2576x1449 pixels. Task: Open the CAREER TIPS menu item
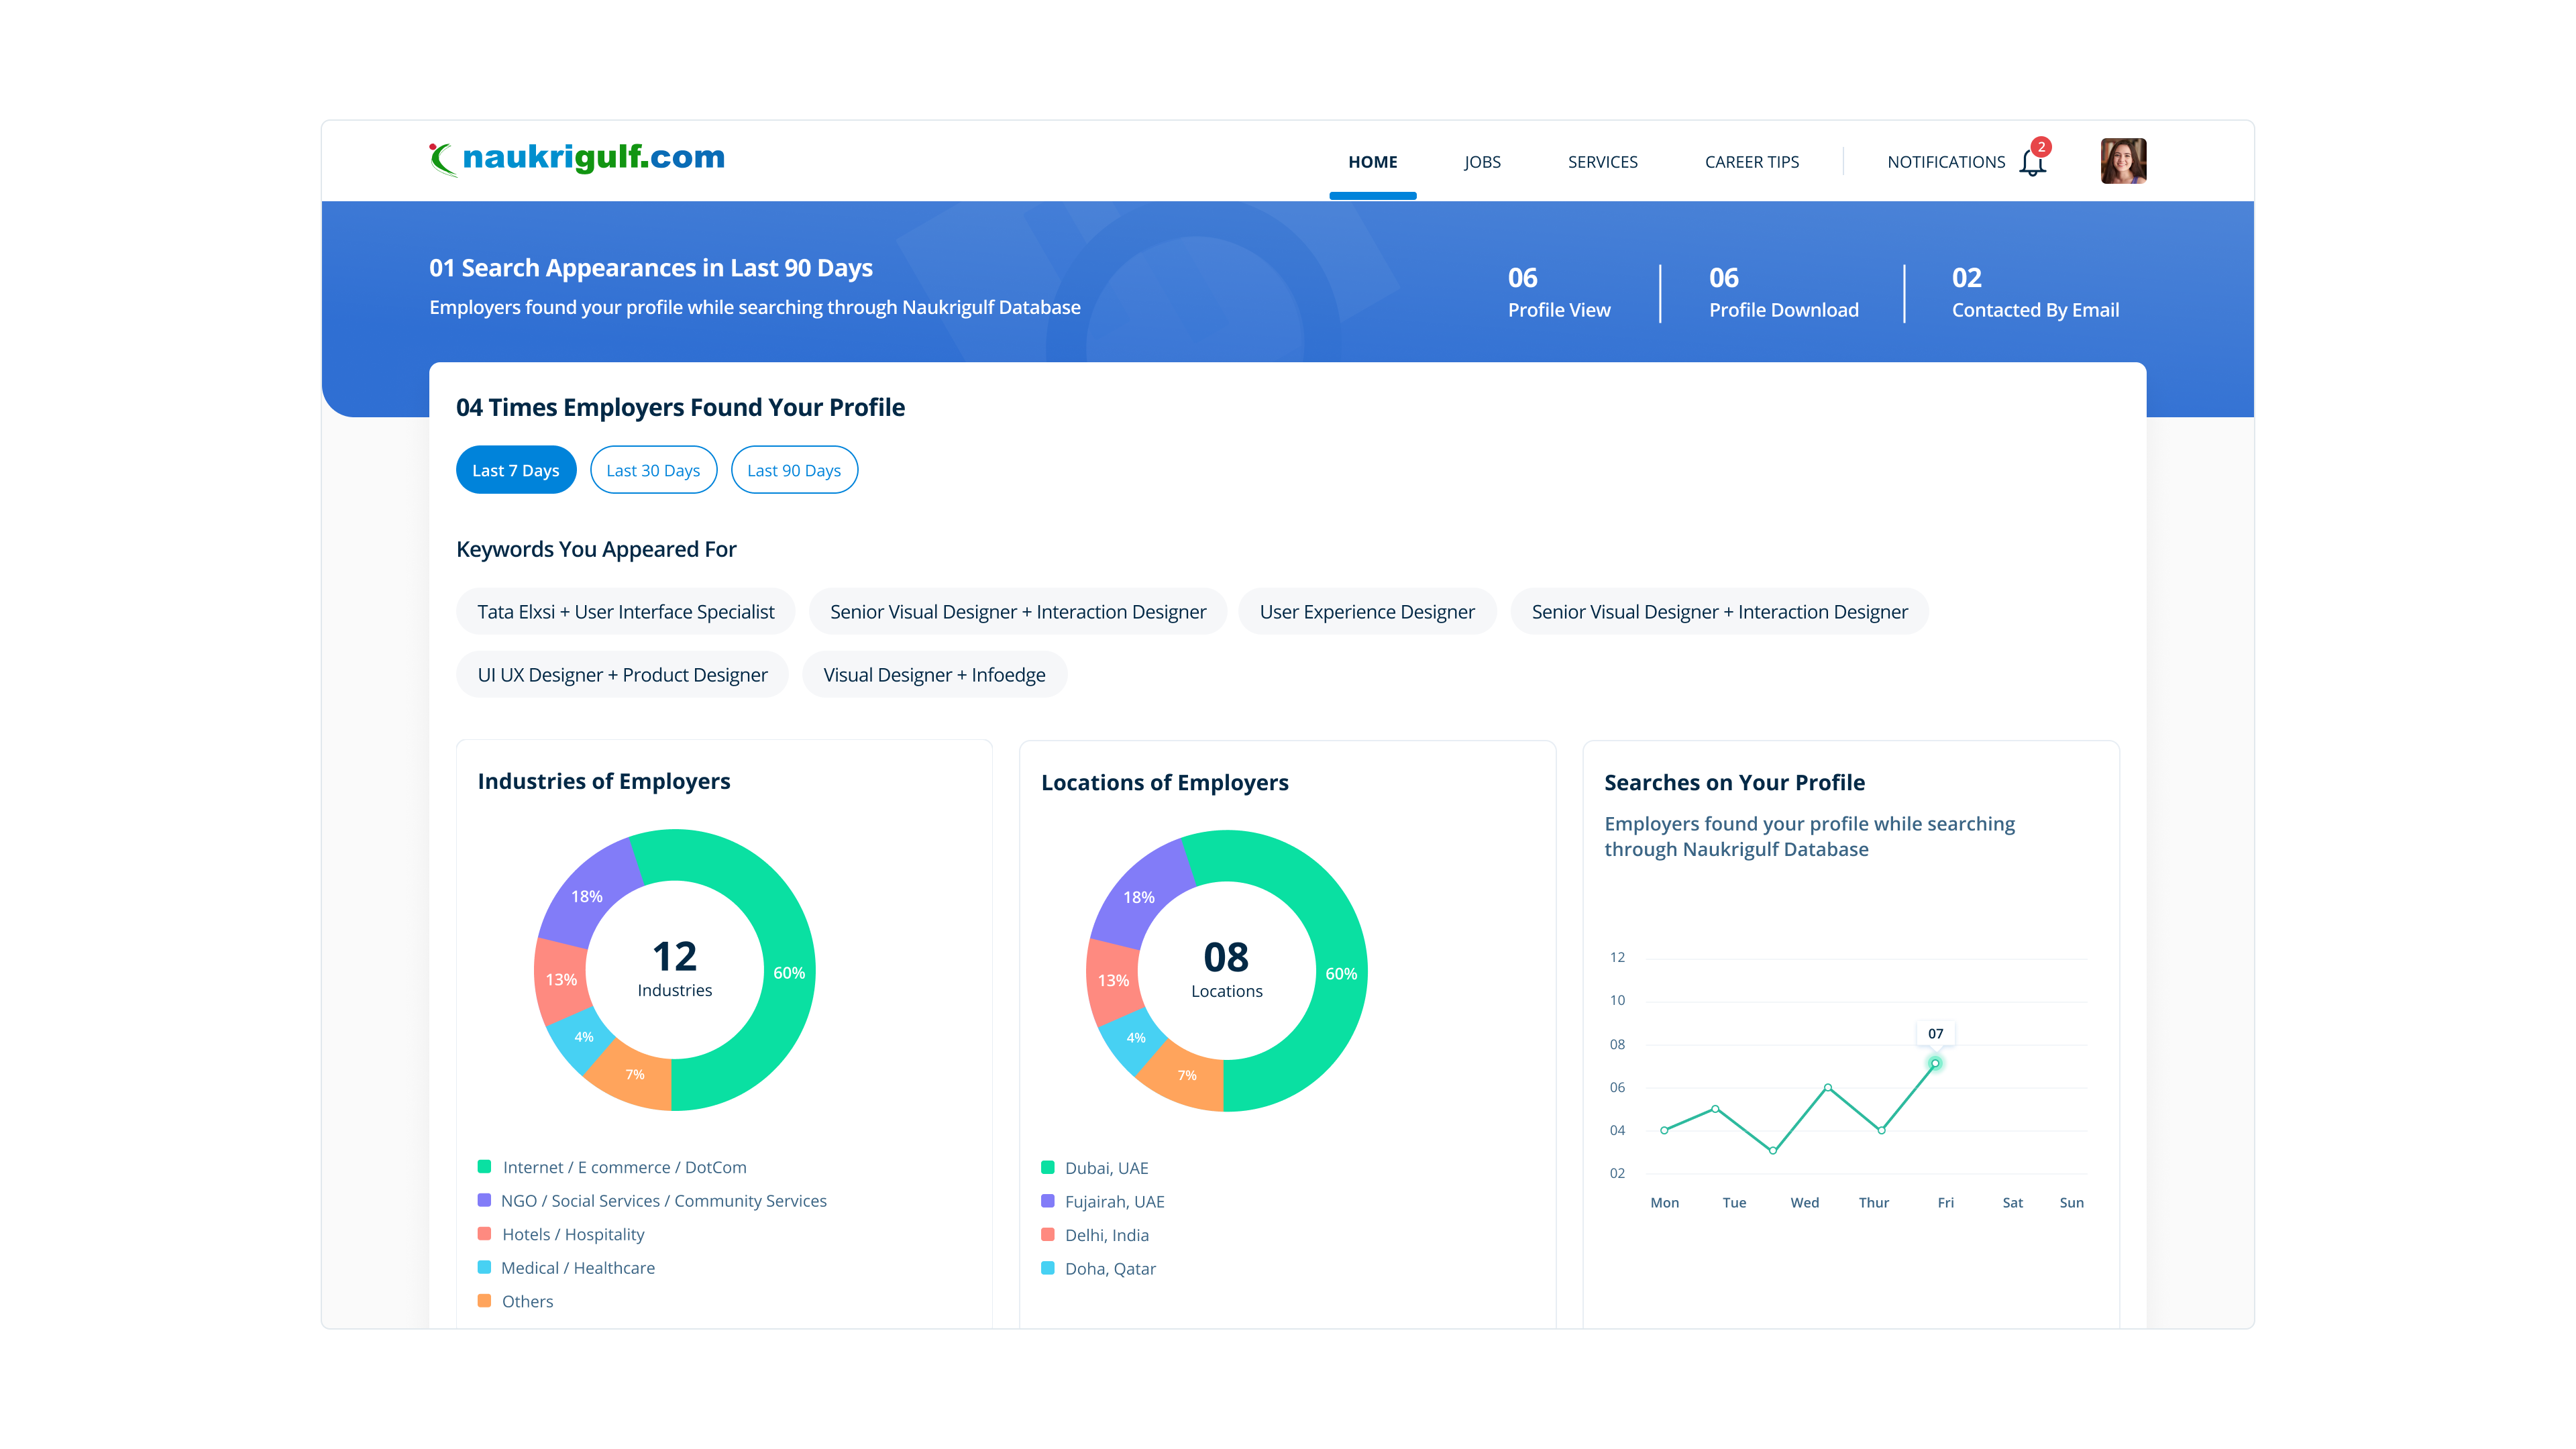[x=1751, y=162]
